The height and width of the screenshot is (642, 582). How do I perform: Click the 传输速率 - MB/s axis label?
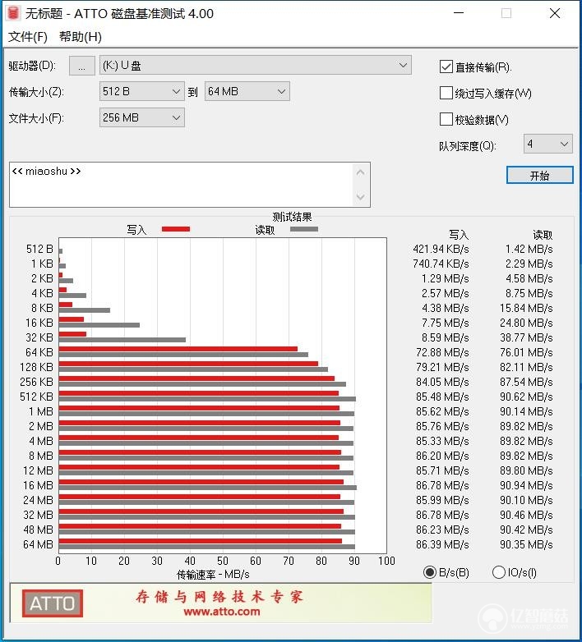click(x=213, y=575)
